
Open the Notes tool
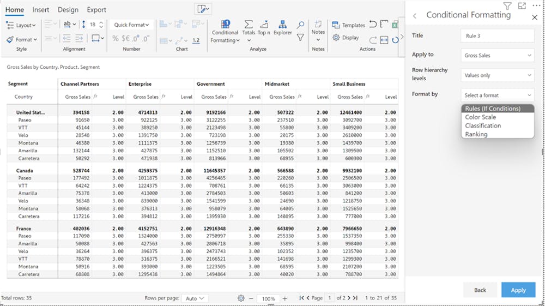click(318, 28)
